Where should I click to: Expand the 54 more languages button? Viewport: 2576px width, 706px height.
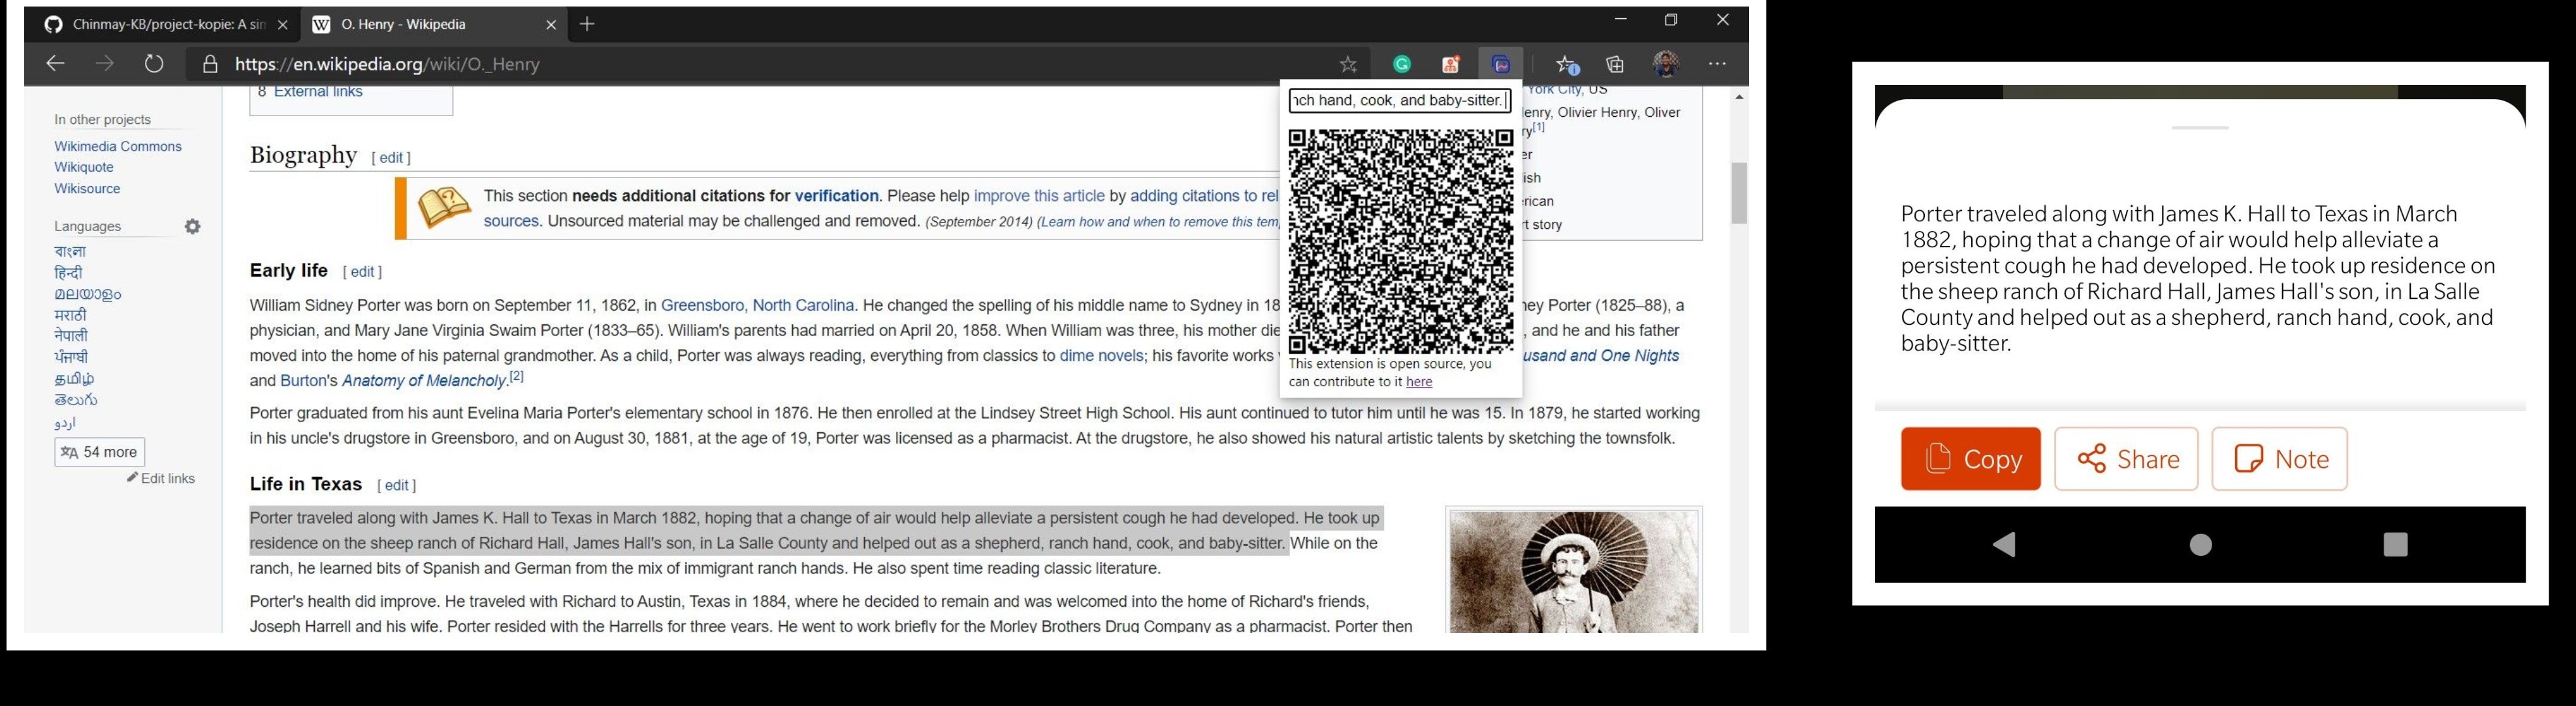(x=99, y=452)
